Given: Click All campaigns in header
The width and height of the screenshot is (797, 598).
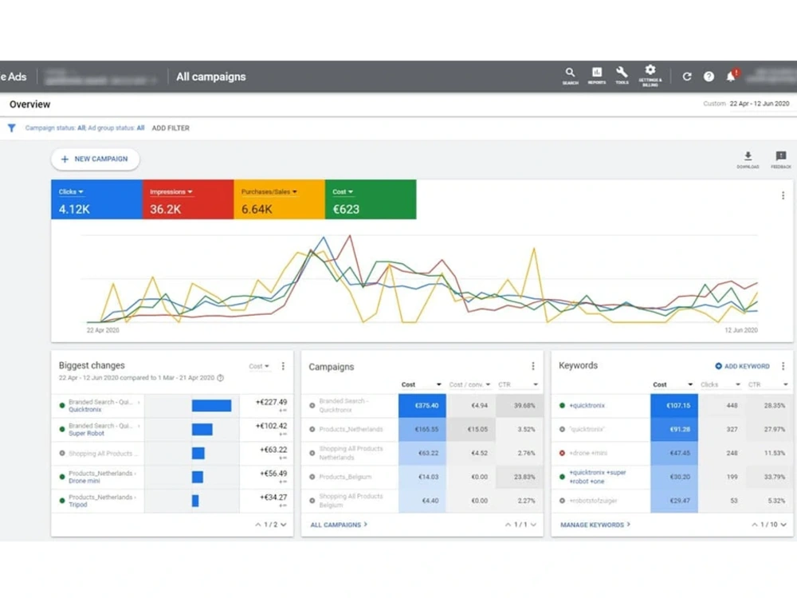Looking at the screenshot, I should (211, 77).
